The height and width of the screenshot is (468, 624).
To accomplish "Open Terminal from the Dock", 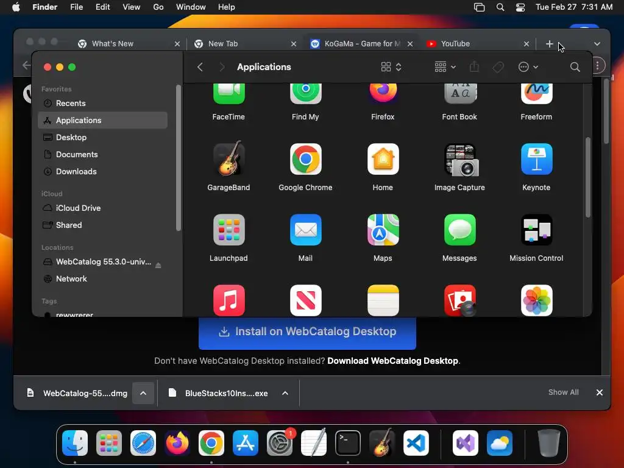I will (348, 442).
